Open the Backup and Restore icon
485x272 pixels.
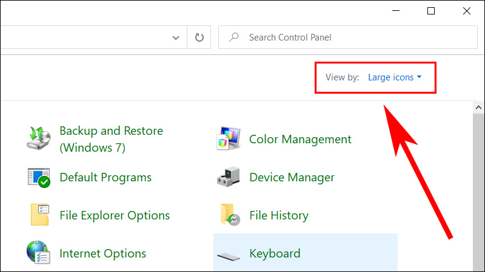coord(41,139)
